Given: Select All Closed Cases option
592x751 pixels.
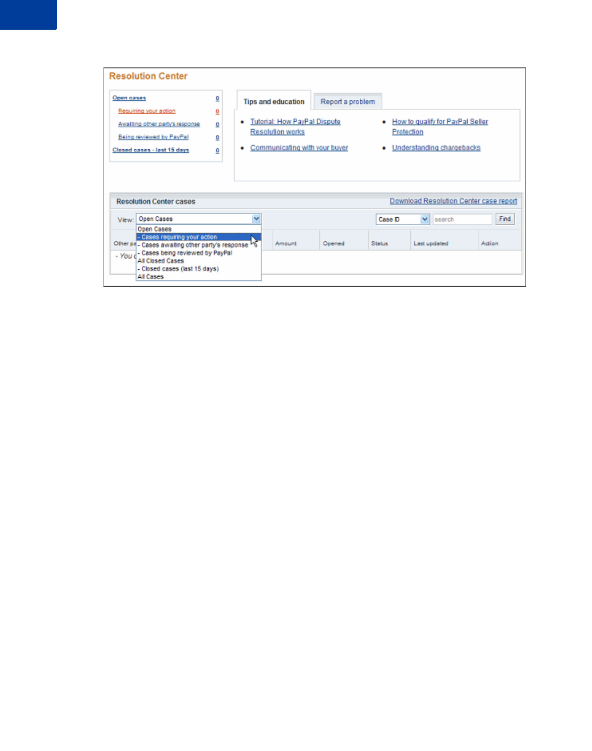Looking at the screenshot, I should pyautogui.click(x=199, y=261).
